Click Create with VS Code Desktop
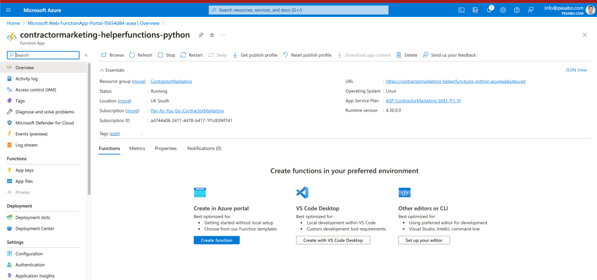The width and height of the screenshot is (597, 280). point(333,240)
